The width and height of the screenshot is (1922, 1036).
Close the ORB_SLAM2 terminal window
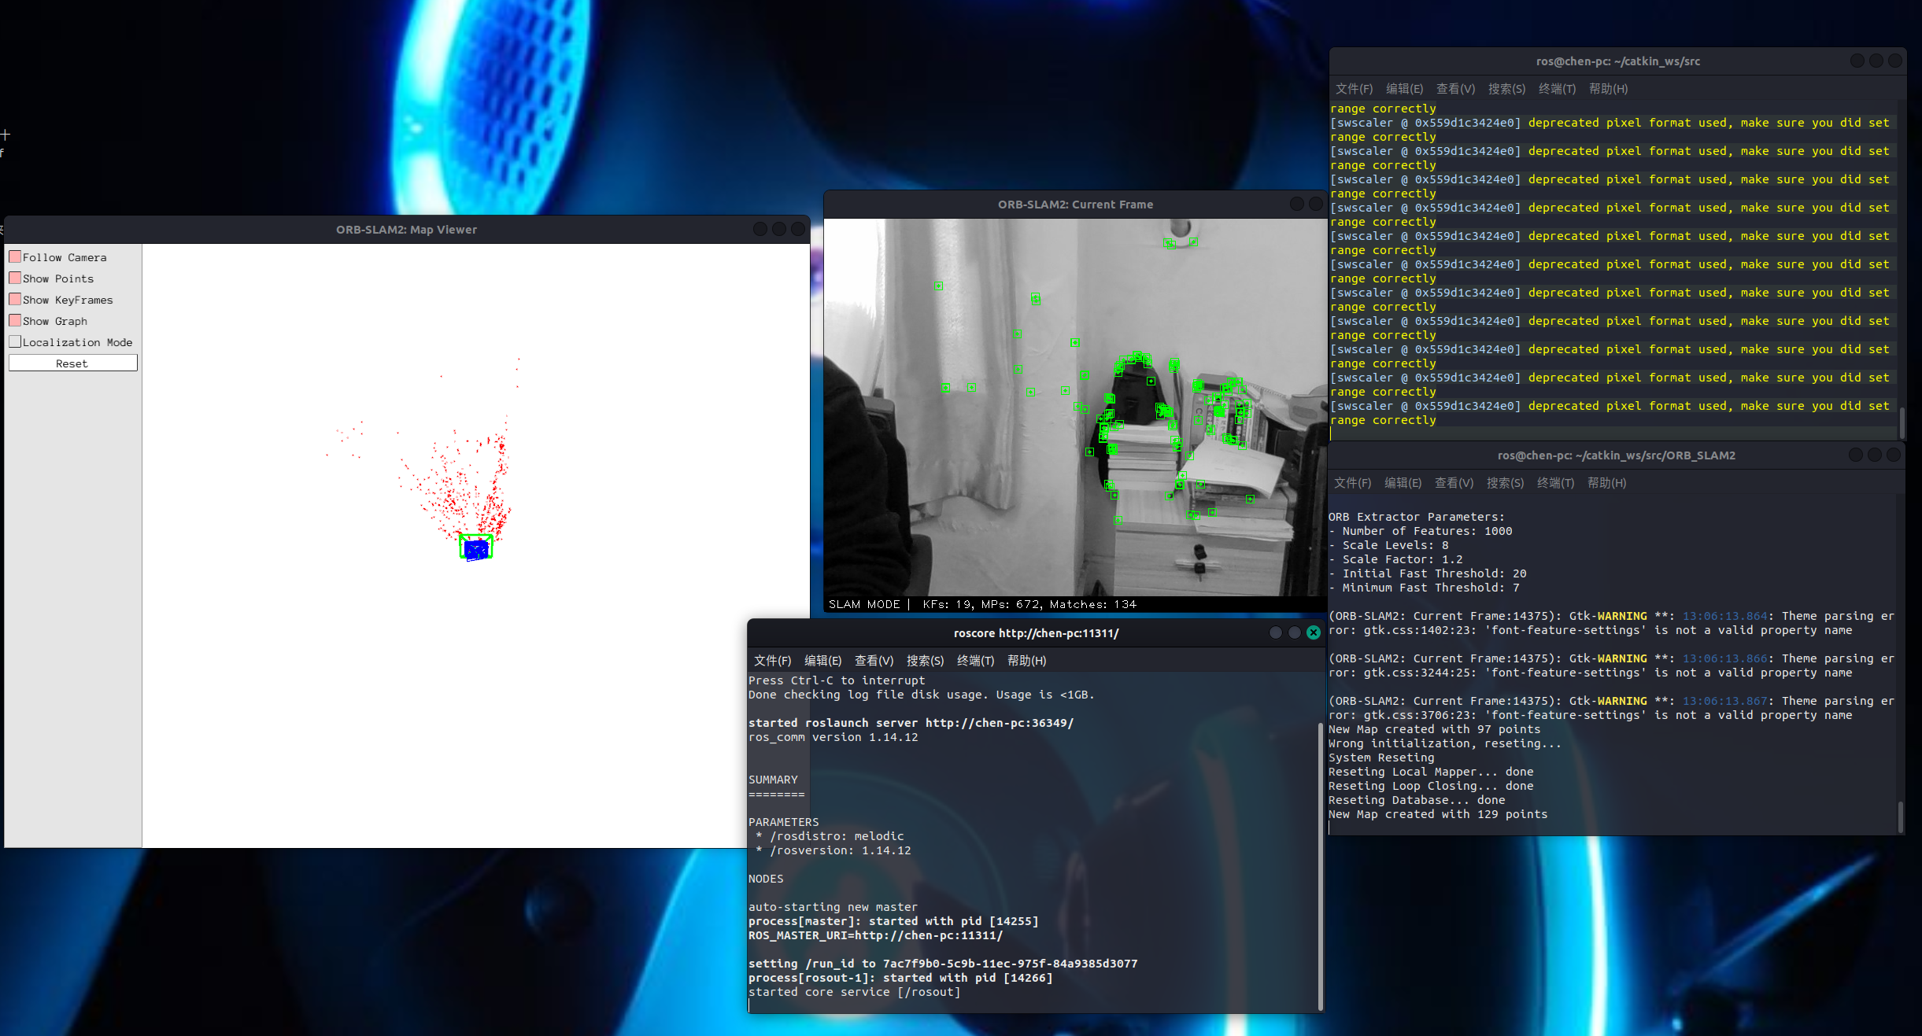(1893, 455)
